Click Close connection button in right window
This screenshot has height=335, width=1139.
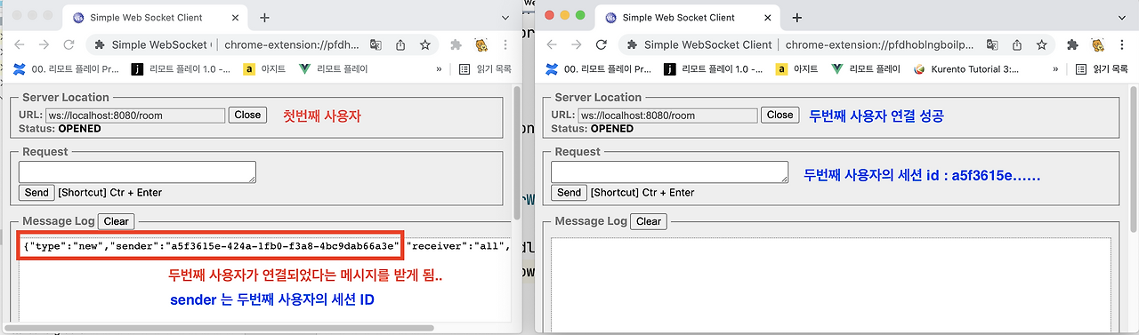tap(780, 115)
